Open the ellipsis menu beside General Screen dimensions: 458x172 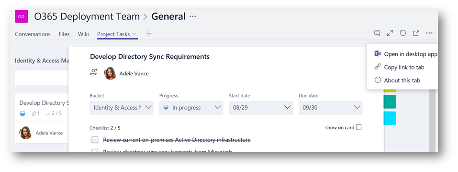pos(193,16)
